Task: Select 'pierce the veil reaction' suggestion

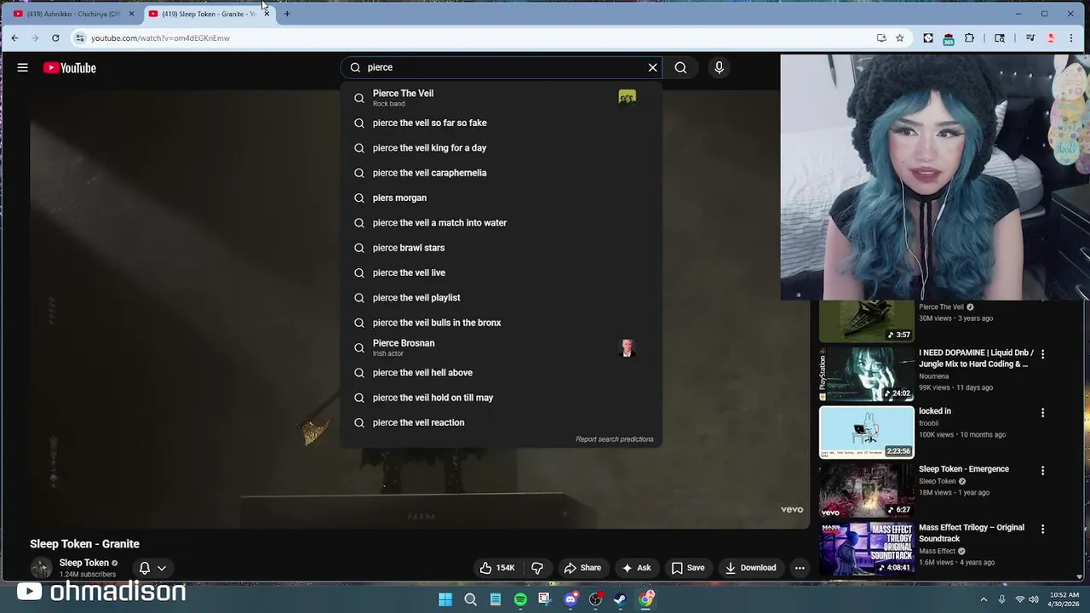Action: 501,422
